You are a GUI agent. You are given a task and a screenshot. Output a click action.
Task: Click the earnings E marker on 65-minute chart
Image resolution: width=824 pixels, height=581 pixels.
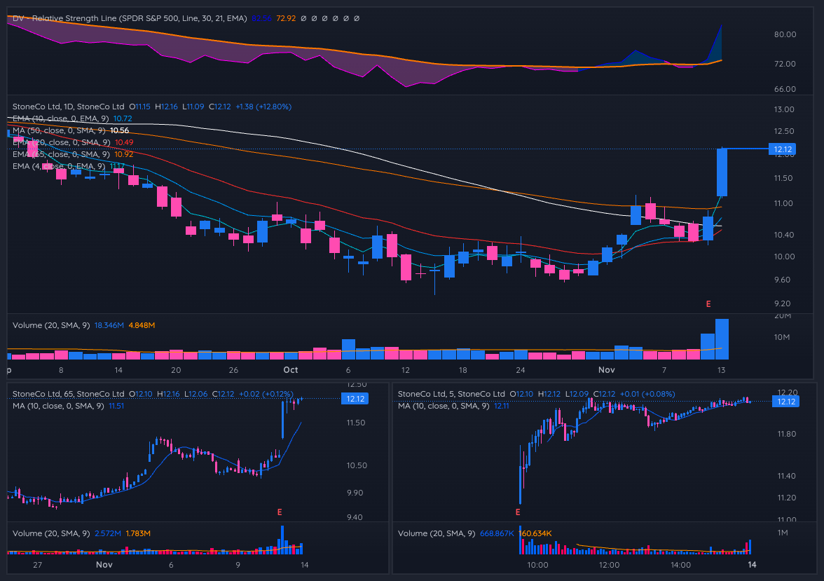280,512
